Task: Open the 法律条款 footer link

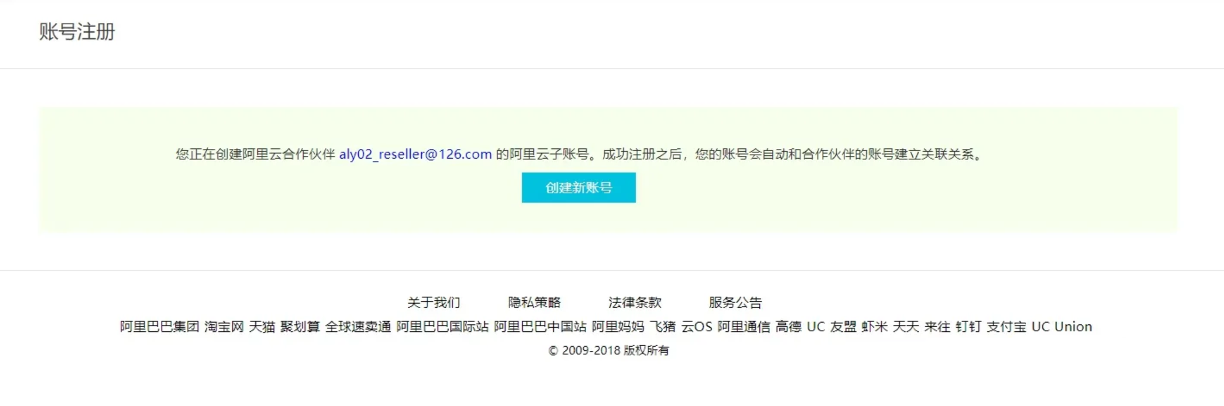Action: (635, 302)
